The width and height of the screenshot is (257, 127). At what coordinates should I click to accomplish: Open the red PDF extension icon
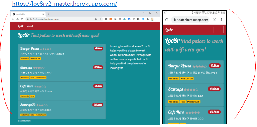coord(120,19)
